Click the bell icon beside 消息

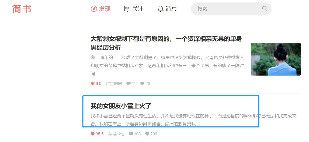coord(161,9)
